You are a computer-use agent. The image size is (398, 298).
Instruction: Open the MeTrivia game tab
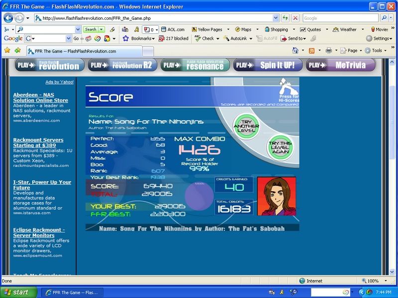pyautogui.click(x=340, y=65)
